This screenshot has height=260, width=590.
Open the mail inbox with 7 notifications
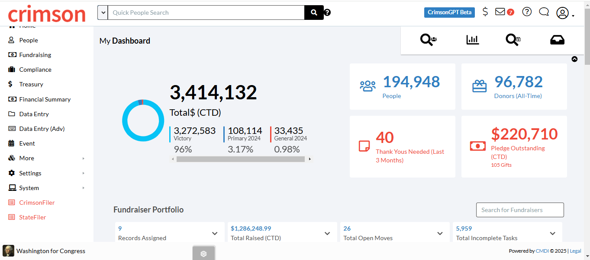504,12
